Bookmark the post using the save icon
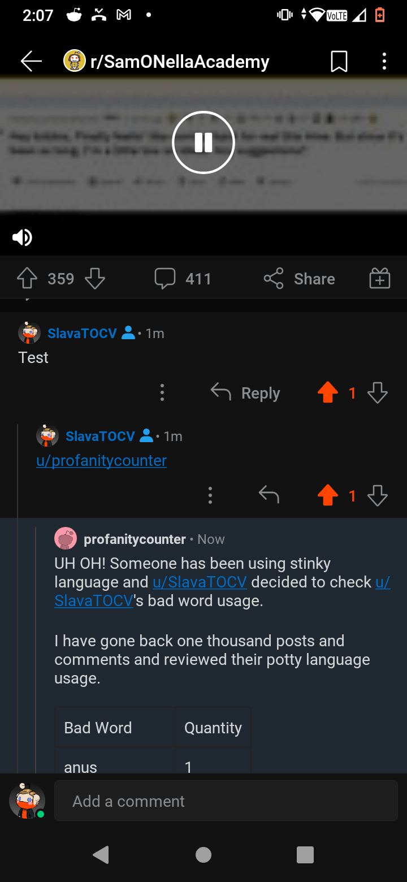 point(339,61)
